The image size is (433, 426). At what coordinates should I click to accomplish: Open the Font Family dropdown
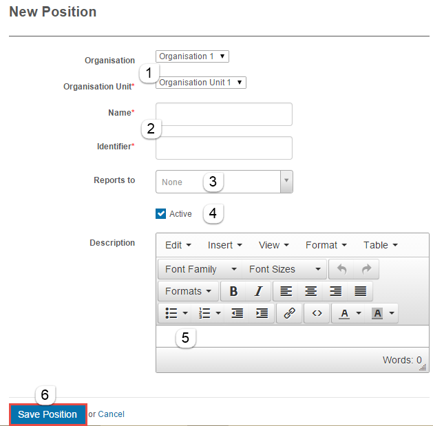coord(200,269)
